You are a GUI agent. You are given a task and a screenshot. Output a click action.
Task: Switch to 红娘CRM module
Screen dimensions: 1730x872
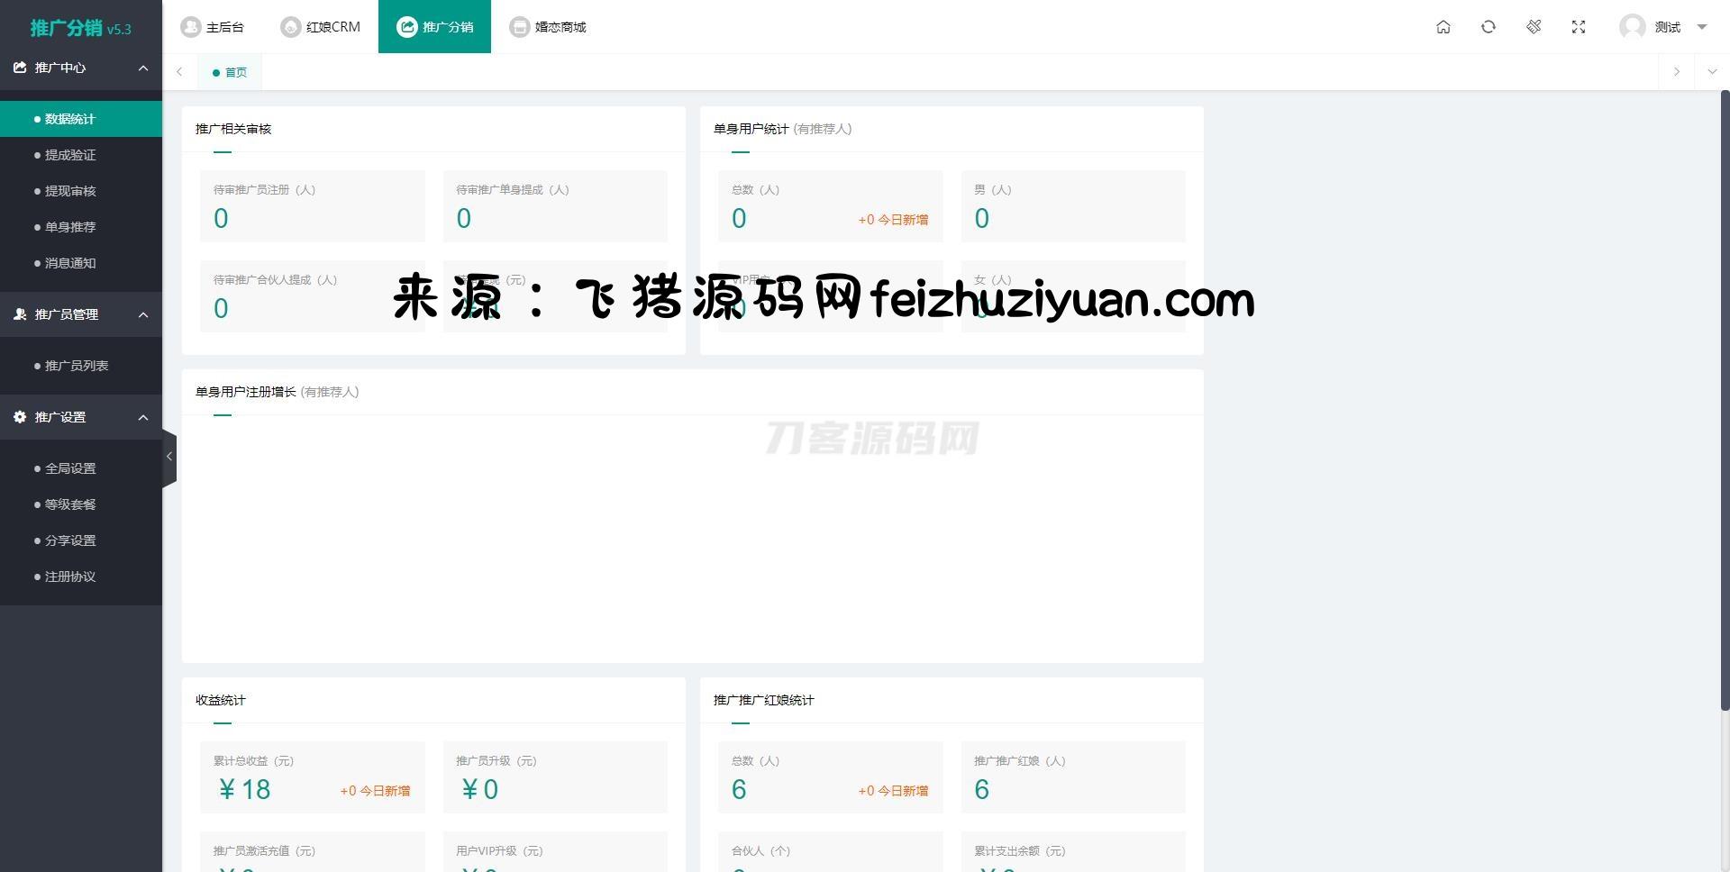(320, 27)
